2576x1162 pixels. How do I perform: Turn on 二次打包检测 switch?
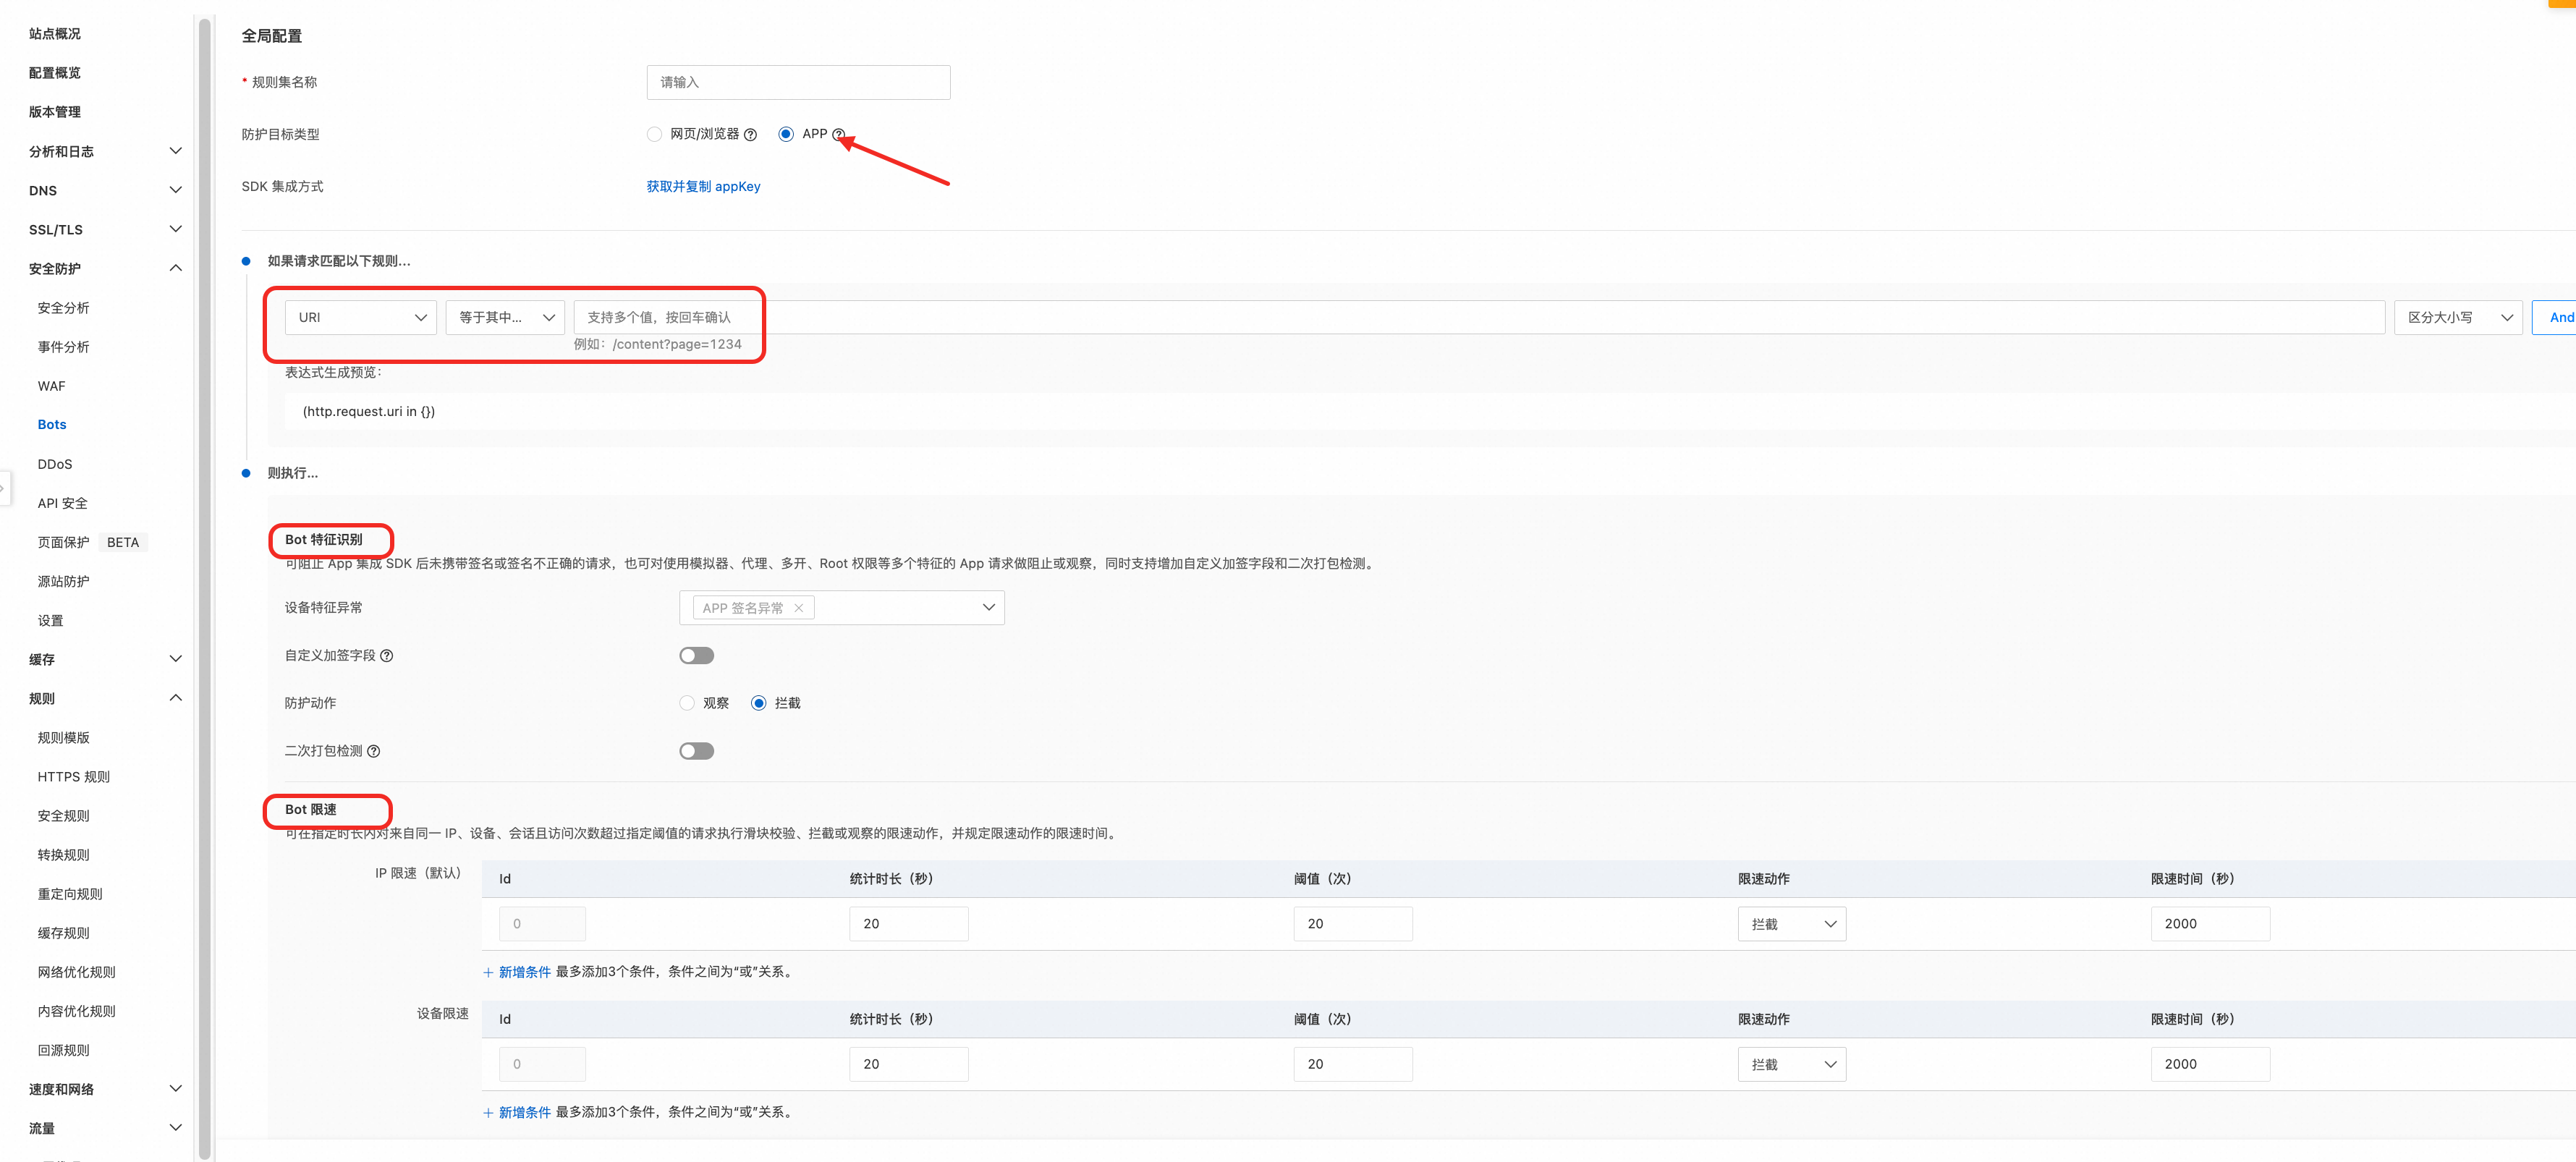(696, 751)
